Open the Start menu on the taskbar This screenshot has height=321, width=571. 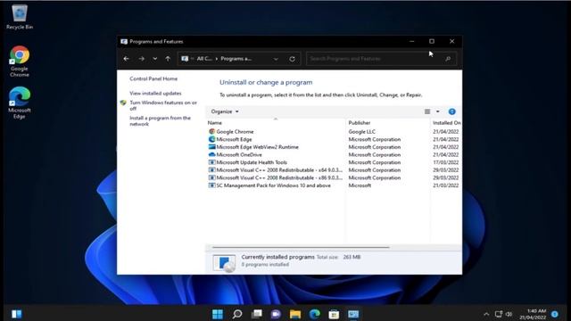[x=218, y=314]
